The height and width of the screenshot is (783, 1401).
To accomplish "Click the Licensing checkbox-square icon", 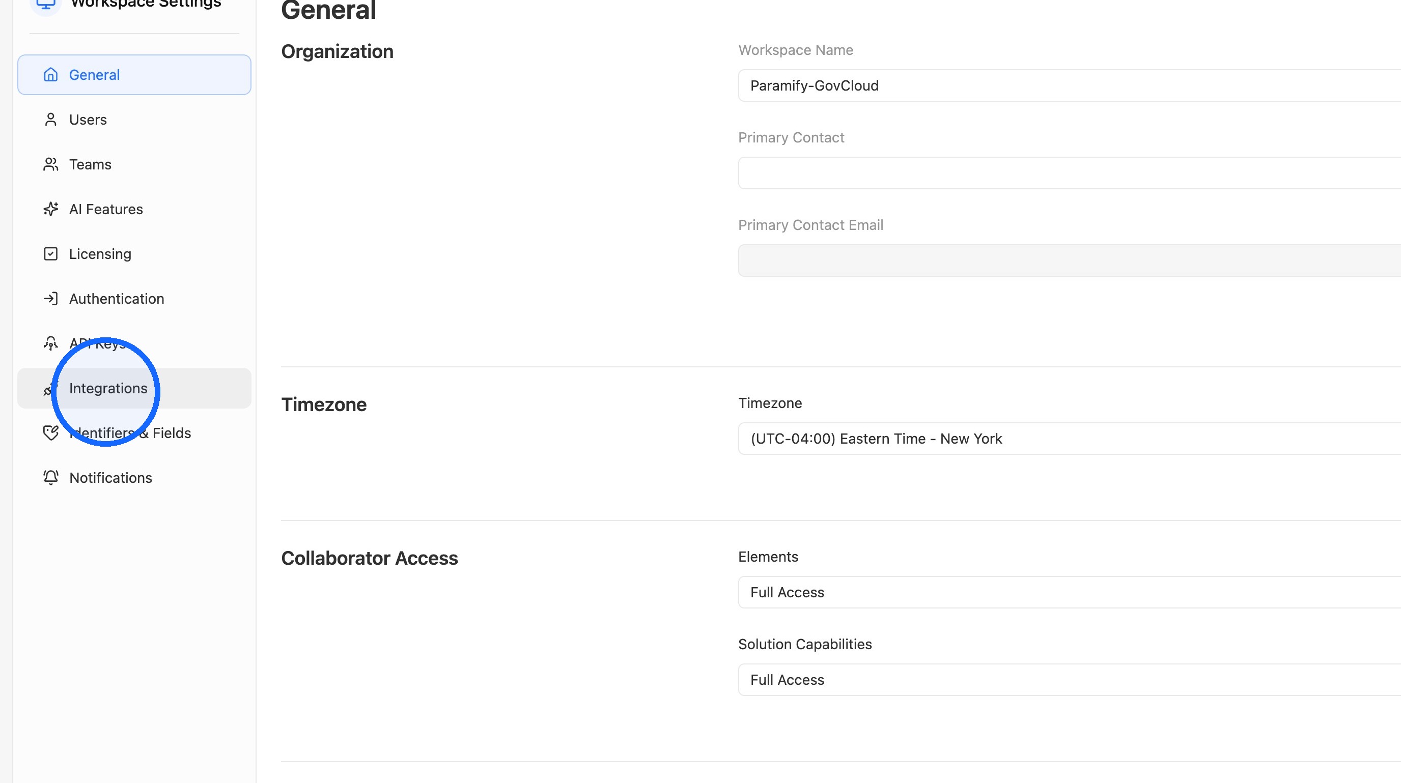I will [50, 254].
